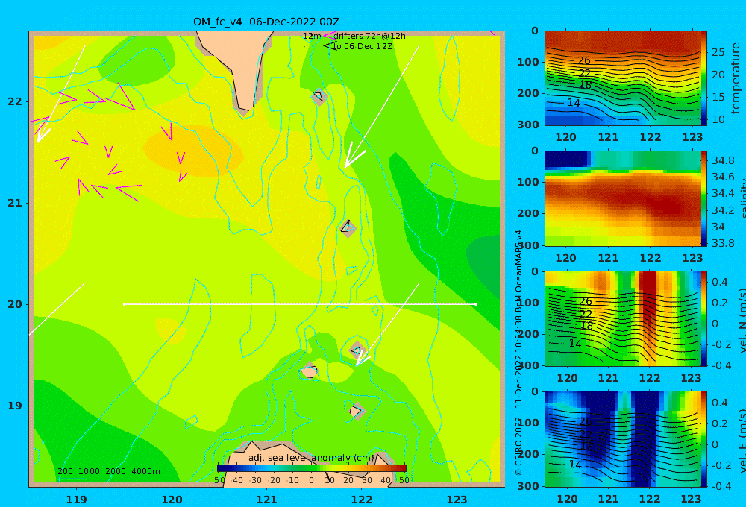Select the eastward velocity section panel
This screenshot has width=746, height=507.
(622, 439)
